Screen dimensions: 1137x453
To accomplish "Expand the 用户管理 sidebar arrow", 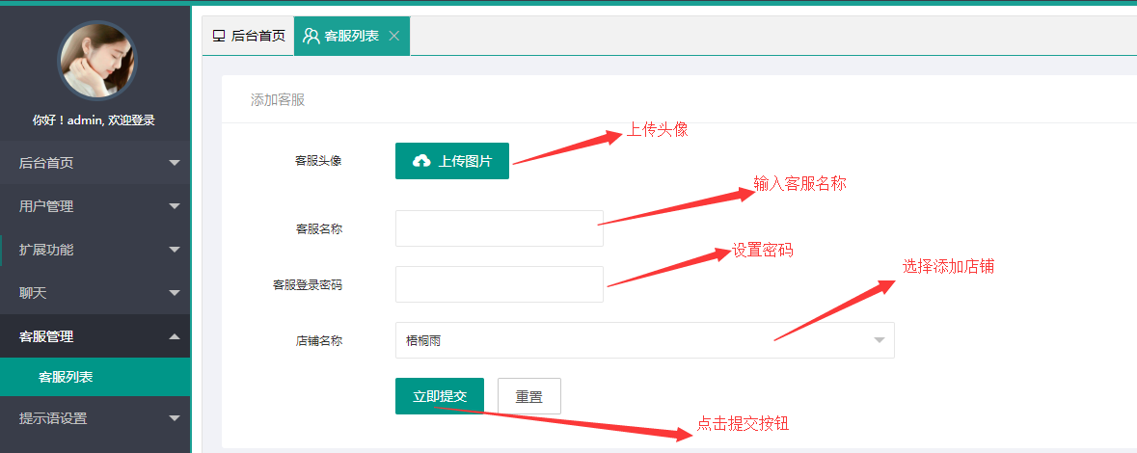I will click(x=175, y=206).
